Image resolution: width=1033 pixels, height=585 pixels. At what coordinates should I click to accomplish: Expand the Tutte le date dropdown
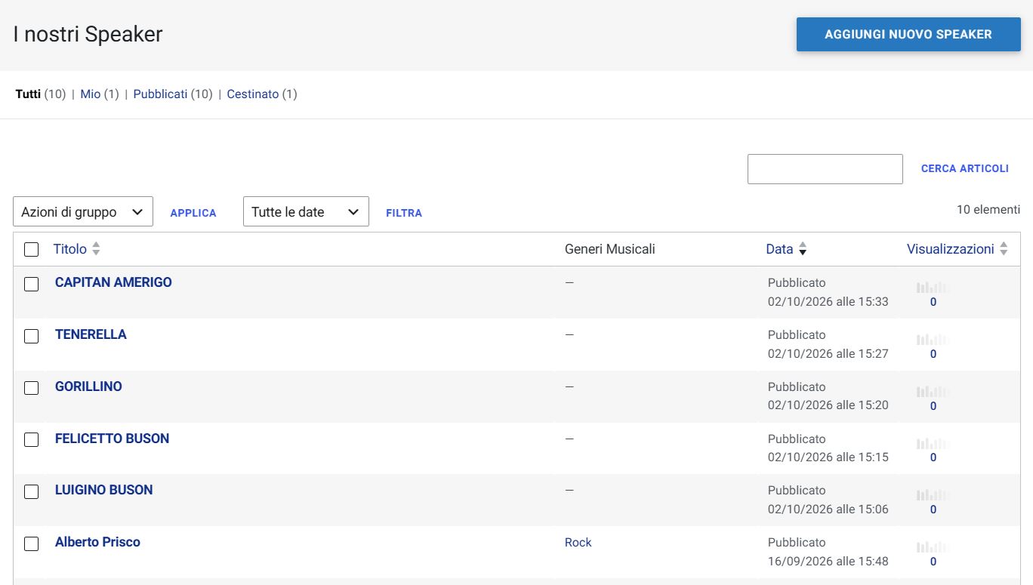[x=306, y=211]
